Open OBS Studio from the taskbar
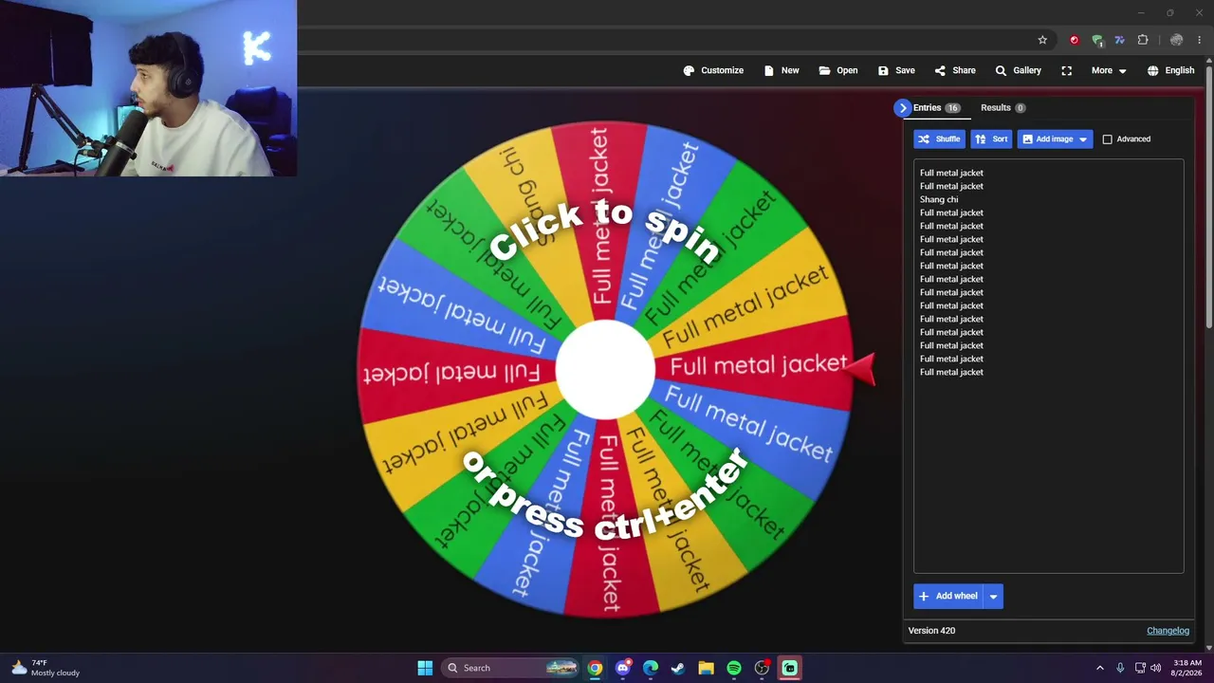The height and width of the screenshot is (683, 1214). pos(762,668)
